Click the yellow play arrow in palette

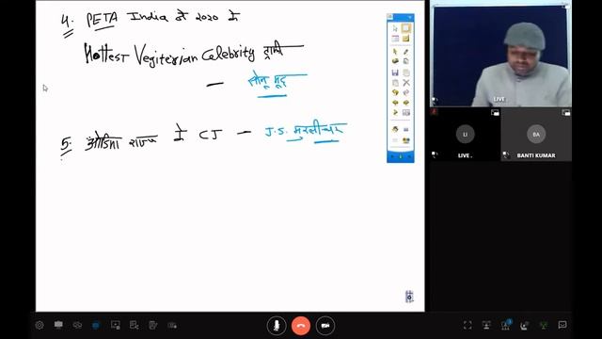point(395,112)
